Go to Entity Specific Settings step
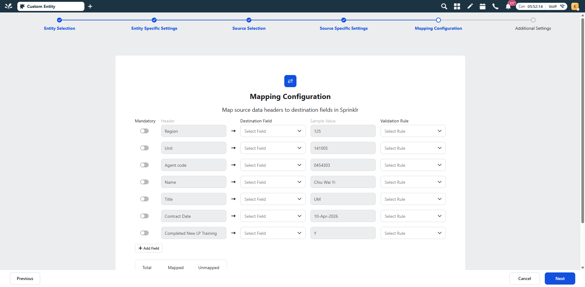The image size is (585, 287). click(x=154, y=28)
